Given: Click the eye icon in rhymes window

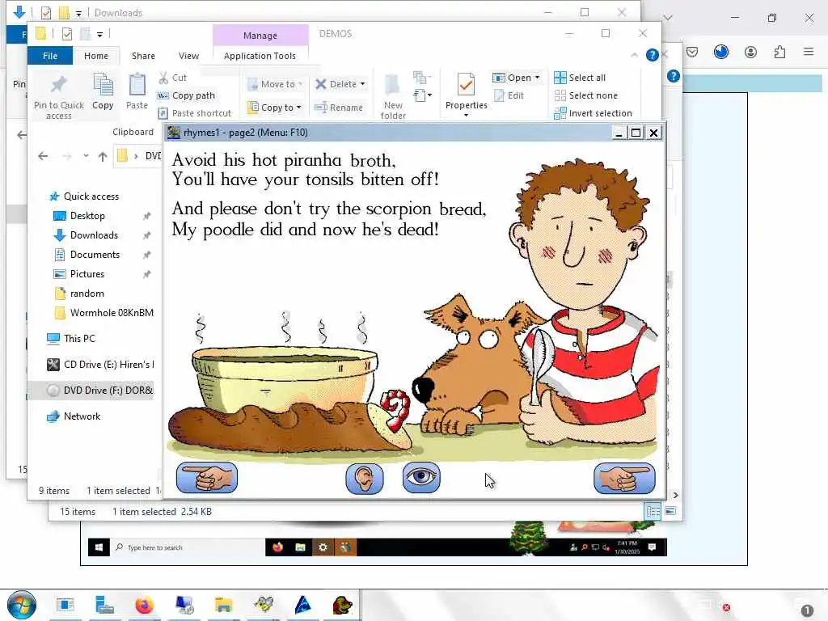Looking at the screenshot, I should click(420, 477).
